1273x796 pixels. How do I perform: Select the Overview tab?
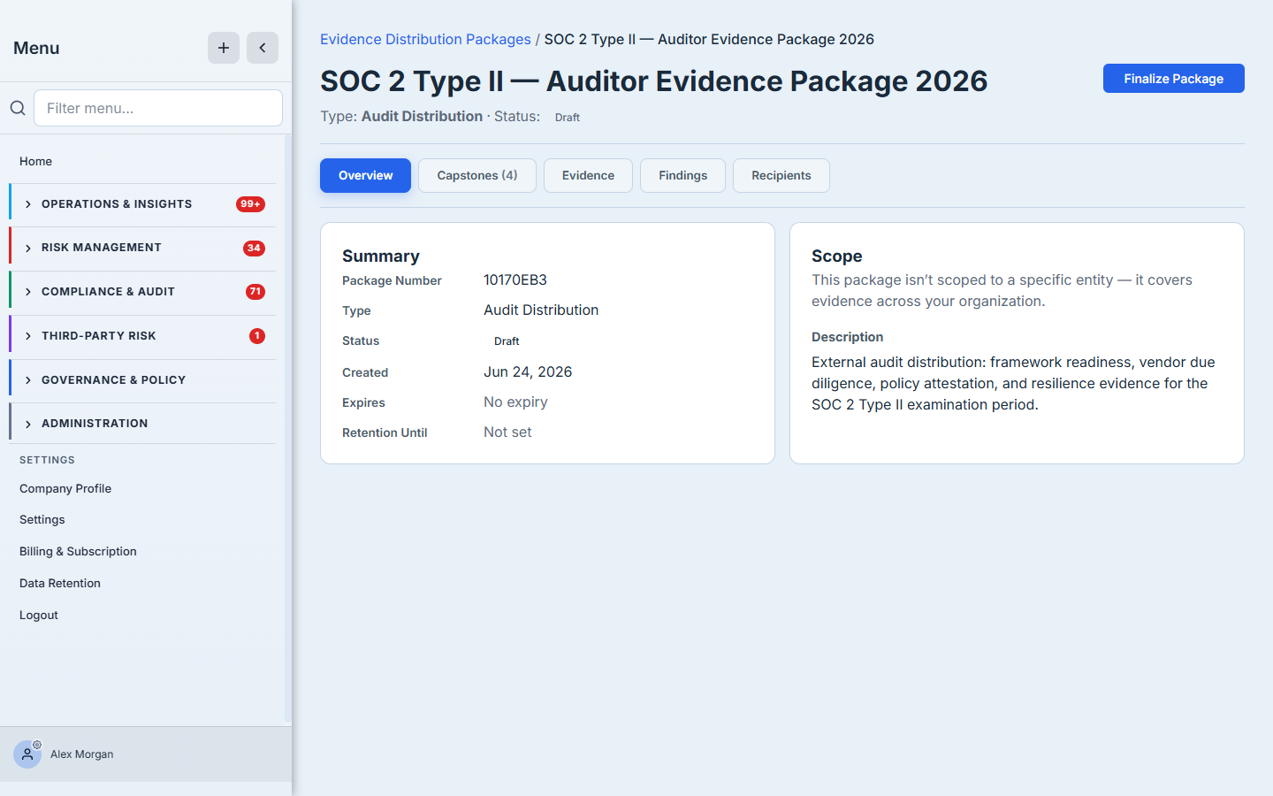point(365,175)
